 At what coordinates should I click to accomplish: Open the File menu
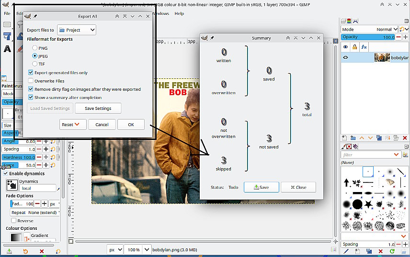tap(7, 13)
